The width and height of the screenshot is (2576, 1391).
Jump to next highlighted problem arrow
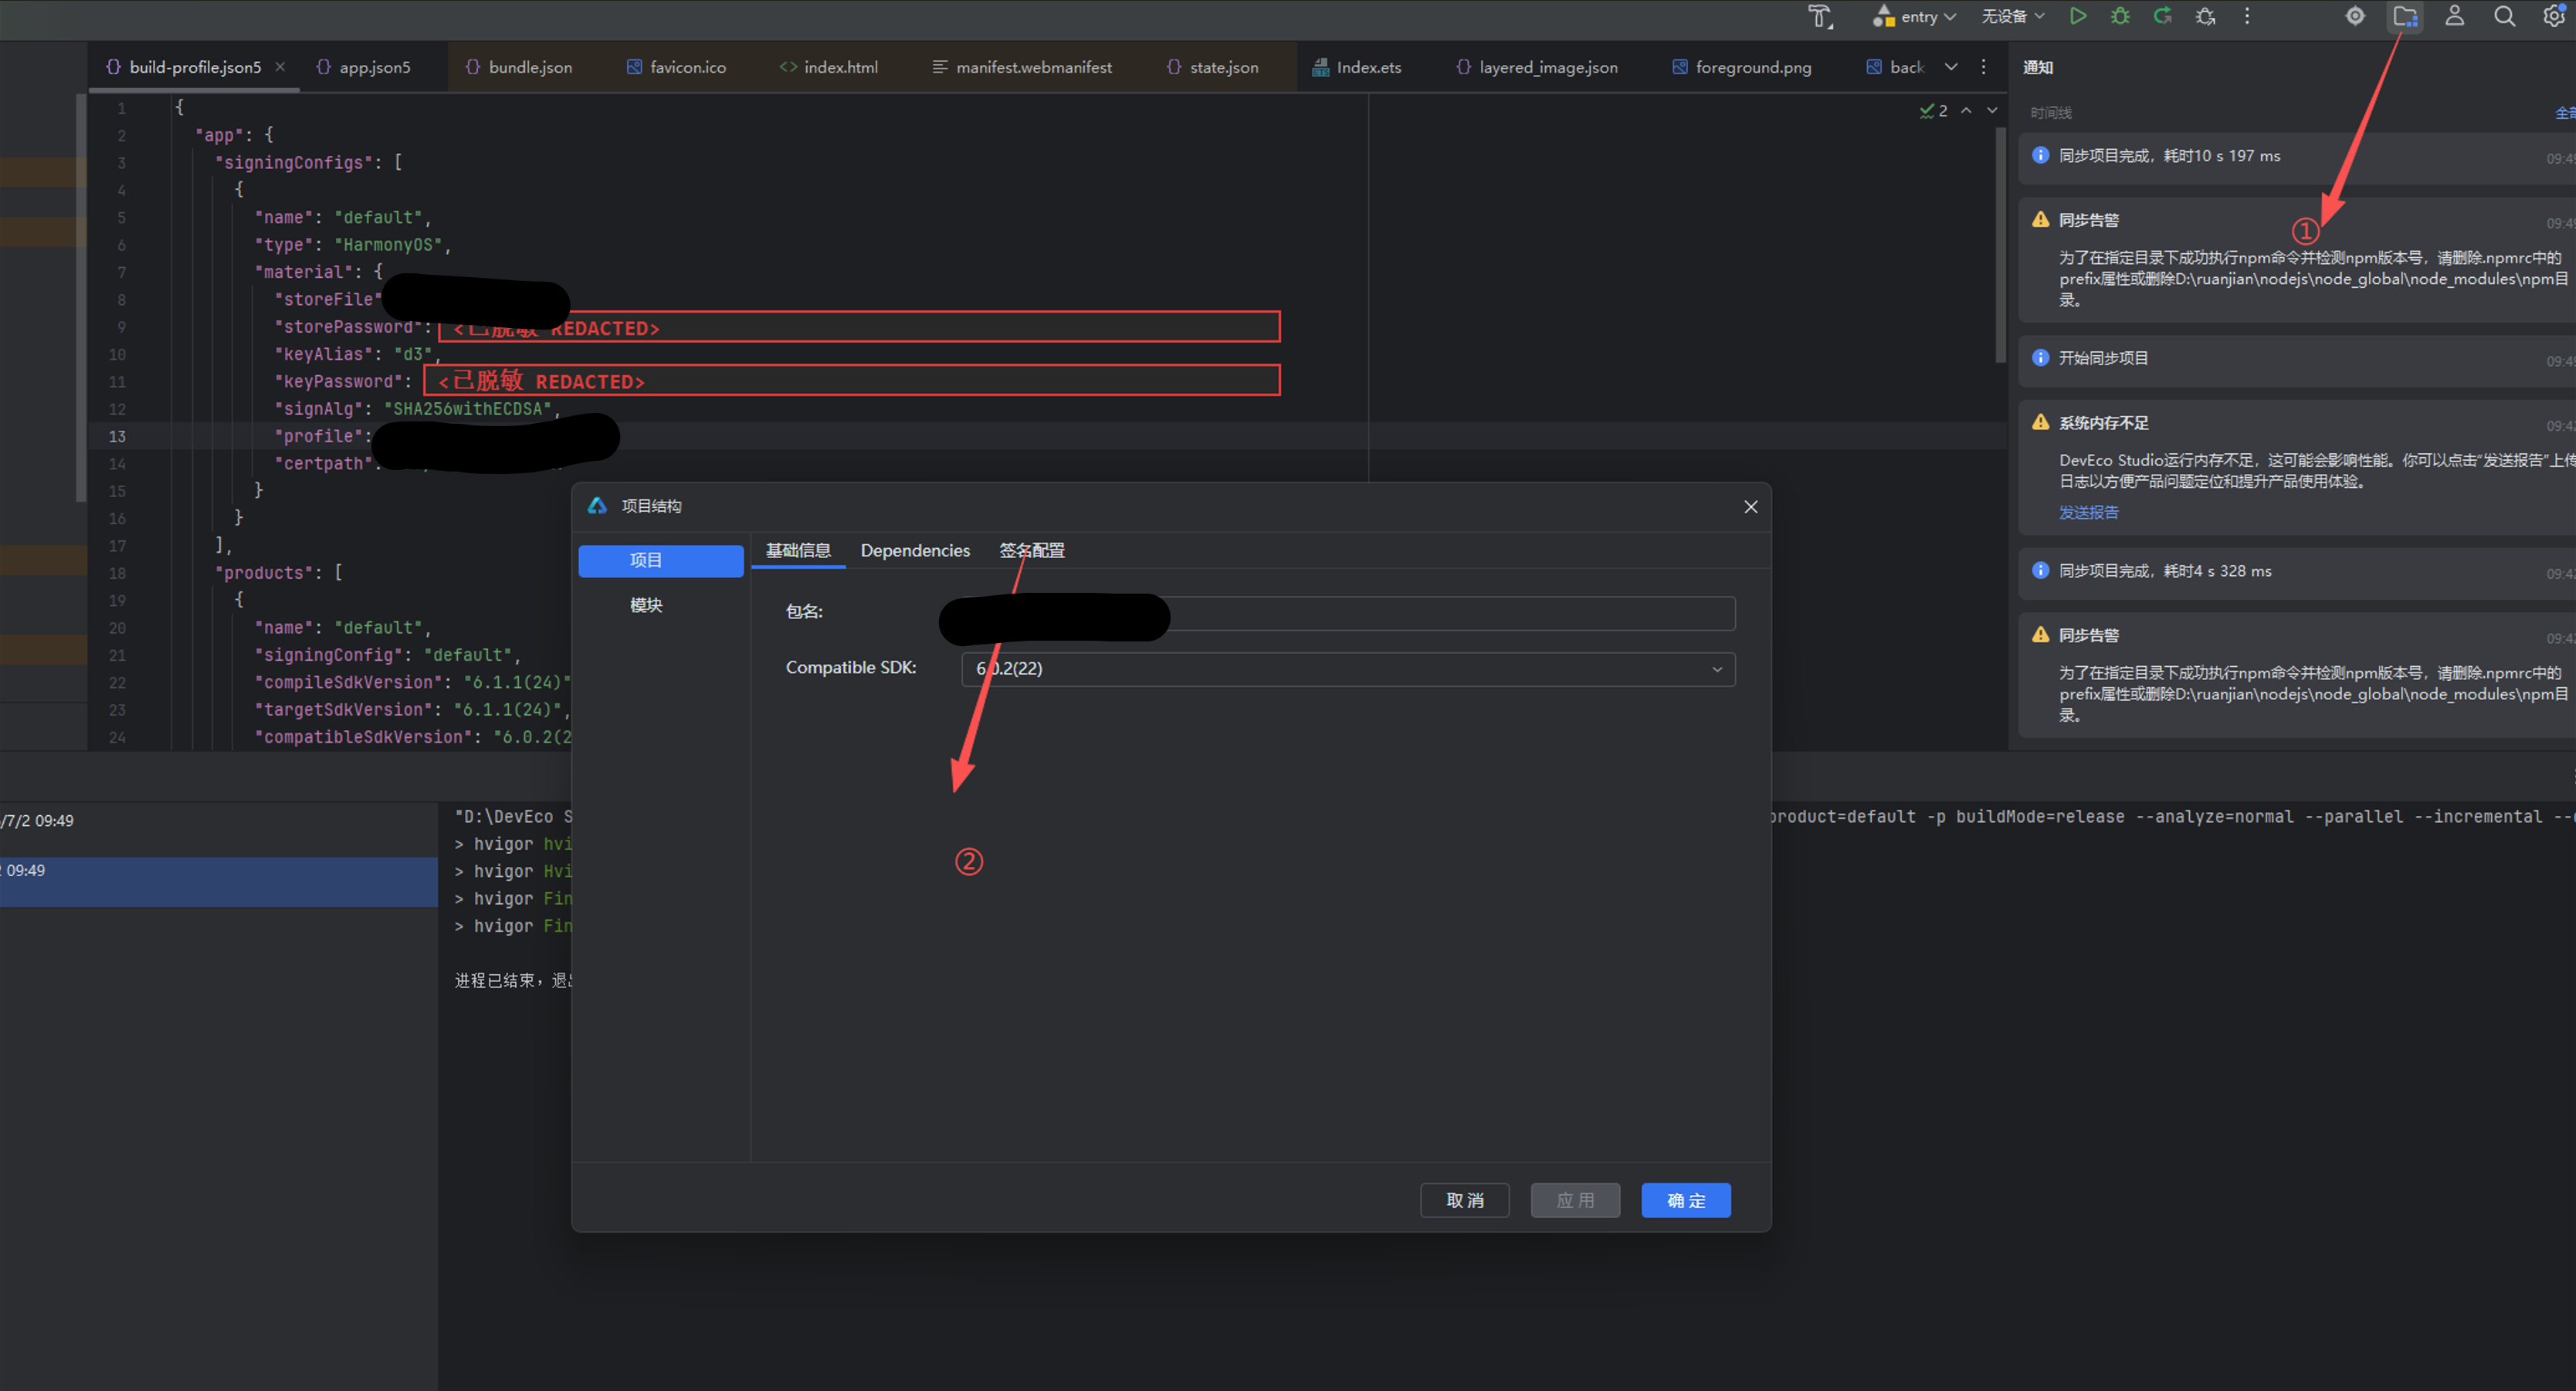click(x=1992, y=111)
